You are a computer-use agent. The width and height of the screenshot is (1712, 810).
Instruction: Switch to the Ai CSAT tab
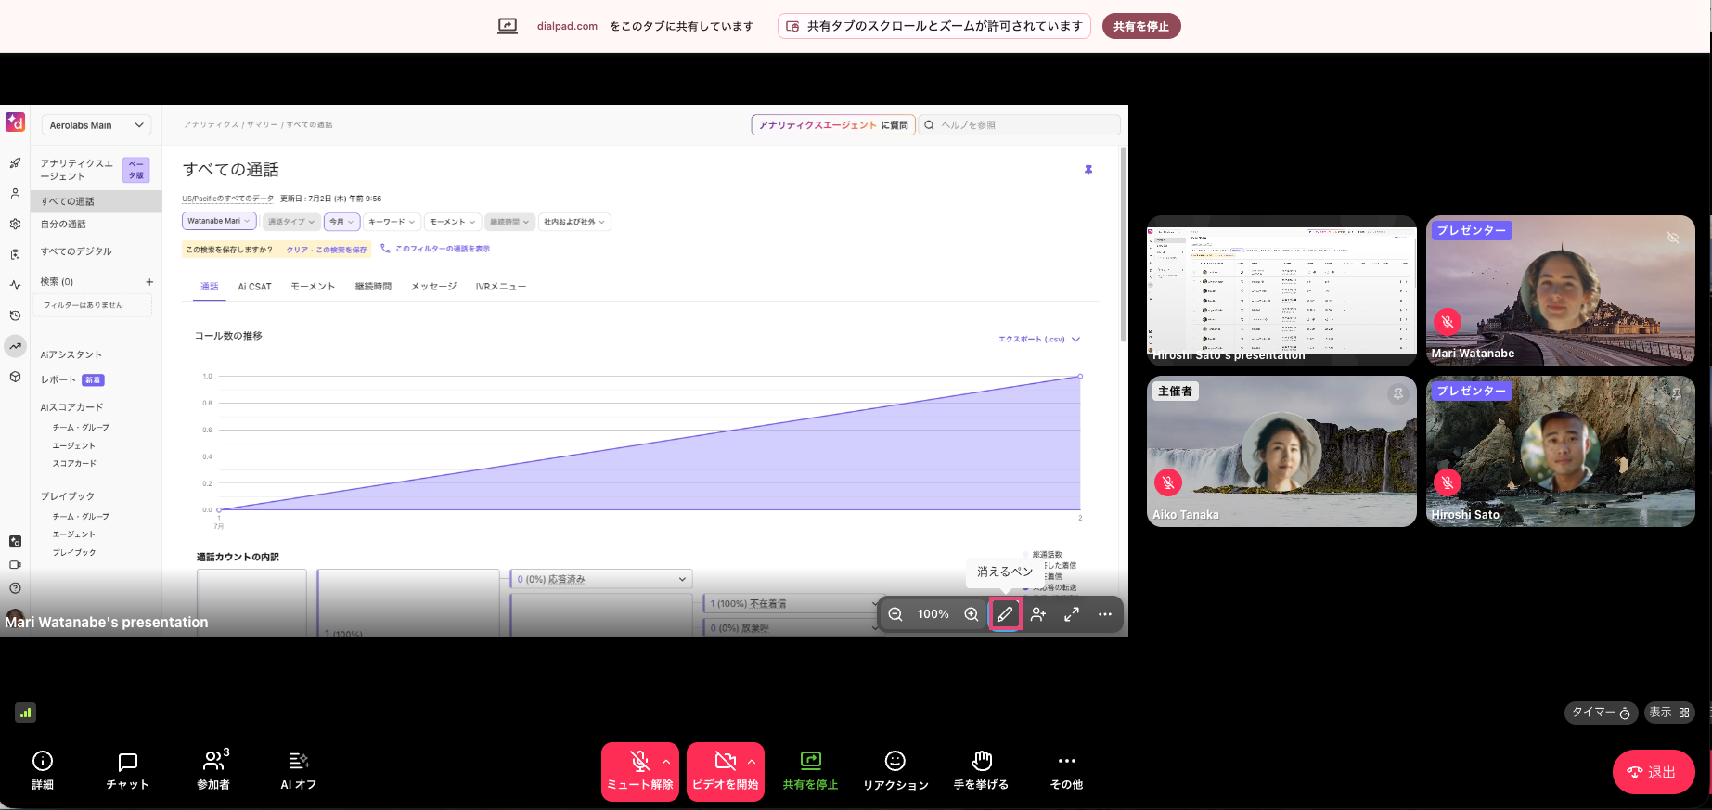(254, 287)
